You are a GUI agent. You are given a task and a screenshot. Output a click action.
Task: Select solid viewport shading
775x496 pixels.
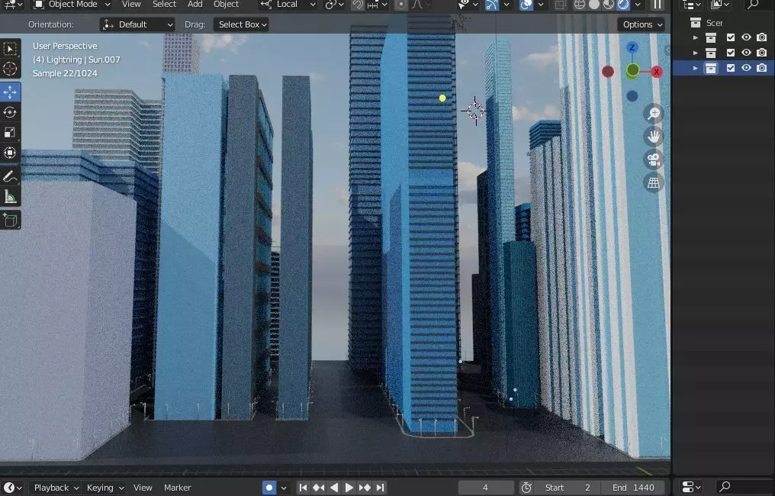[594, 5]
